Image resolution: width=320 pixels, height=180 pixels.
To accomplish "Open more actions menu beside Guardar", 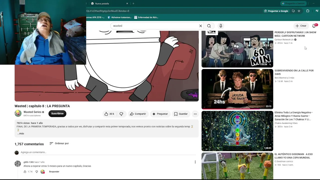I will point(195,114).
